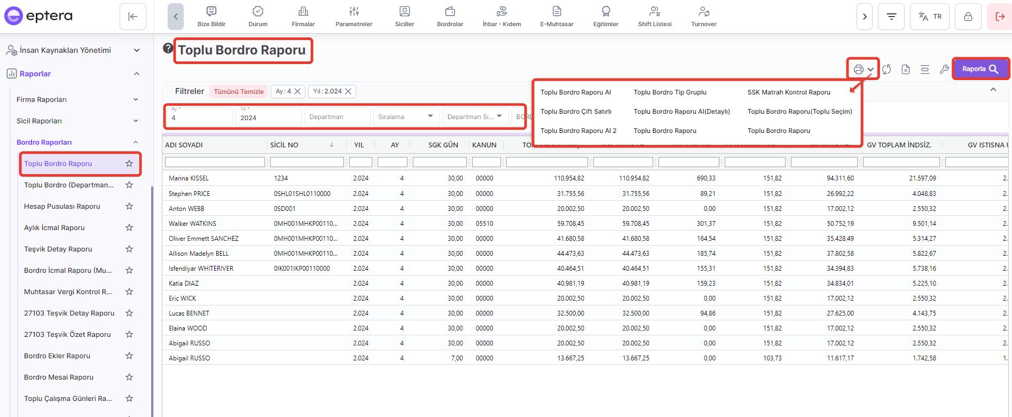Click the Departman filter input field
The height and width of the screenshot is (417, 1012).
click(x=337, y=116)
